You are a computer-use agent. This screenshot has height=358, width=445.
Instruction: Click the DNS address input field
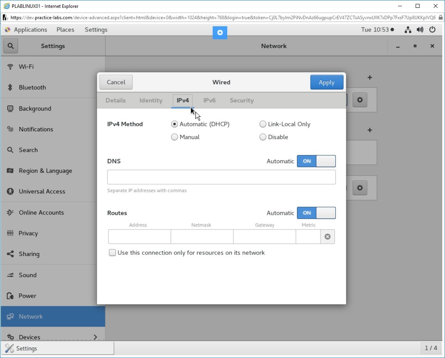tap(221, 177)
